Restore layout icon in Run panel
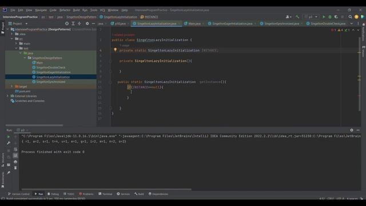The height and width of the screenshot is (206, 366). coord(9,165)
